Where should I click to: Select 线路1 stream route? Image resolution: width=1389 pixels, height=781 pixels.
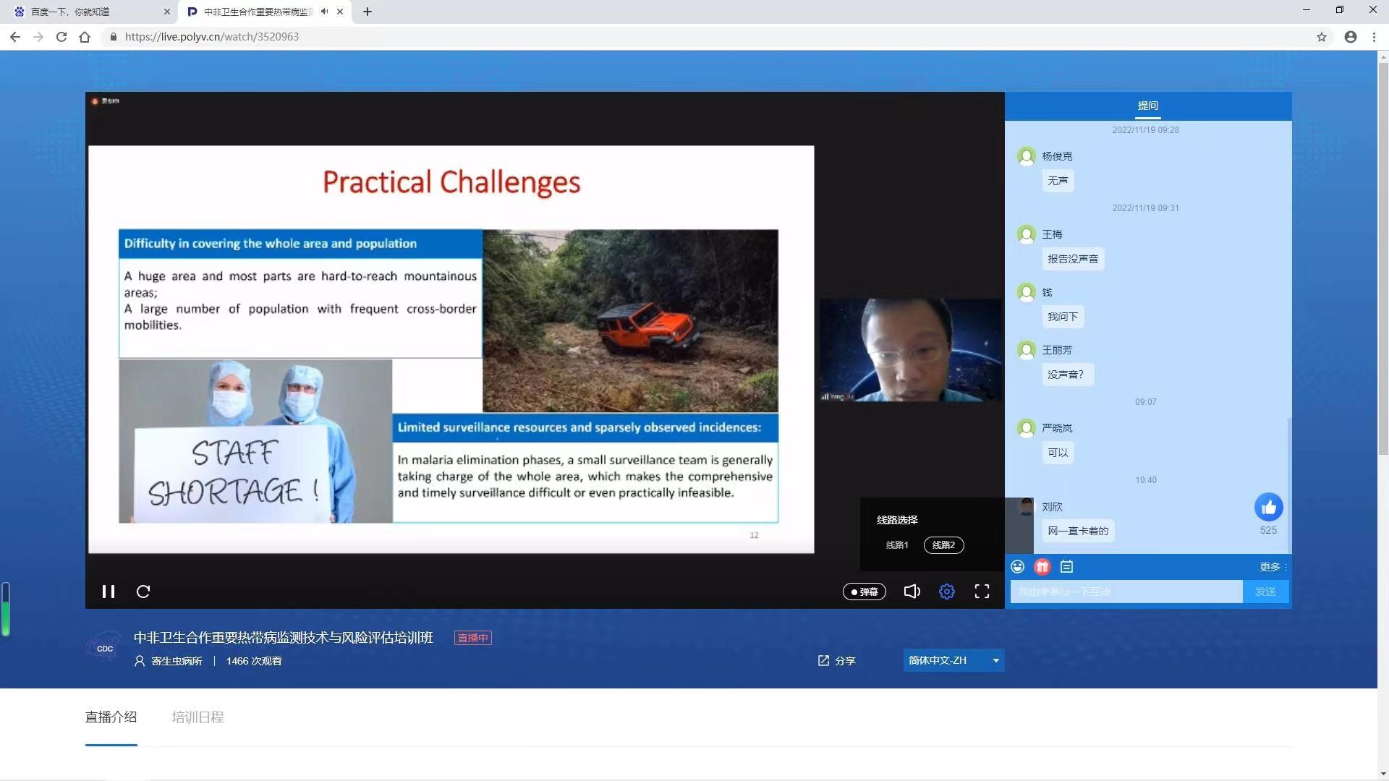896,545
